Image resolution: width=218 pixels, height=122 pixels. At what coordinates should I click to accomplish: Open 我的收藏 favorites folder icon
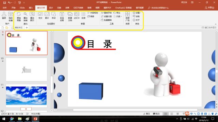[x=11, y=17]
